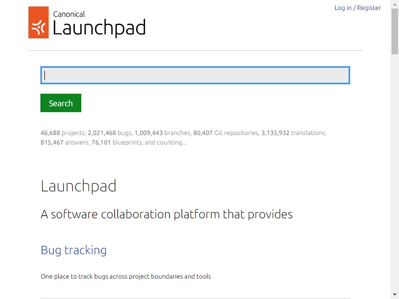Image resolution: width=399 pixels, height=299 pixels.
Task: Open the Bug tracking heading link
Action: click(73, 250)
